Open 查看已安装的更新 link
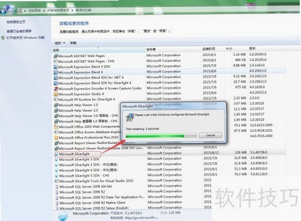Viewport: 301px width, 221px height. [19, 31]
